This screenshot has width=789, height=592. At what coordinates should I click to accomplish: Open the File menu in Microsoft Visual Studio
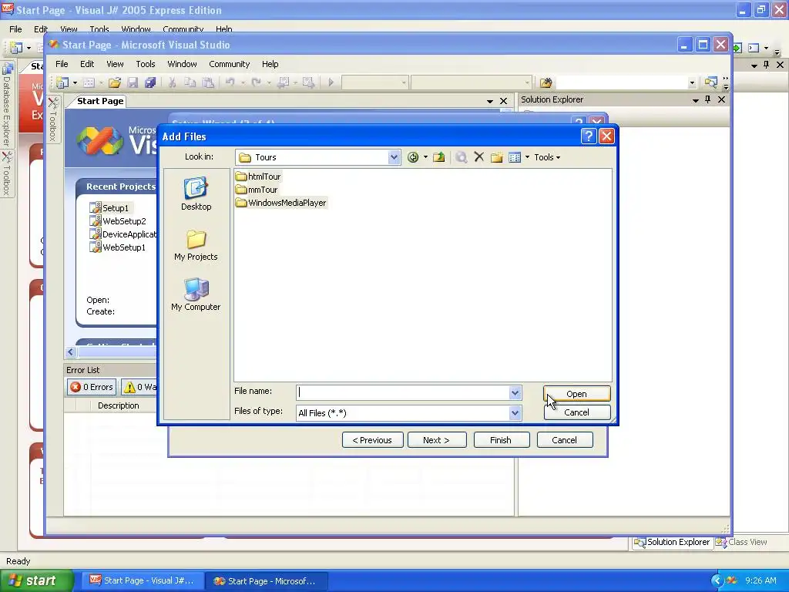click(62, 65)
